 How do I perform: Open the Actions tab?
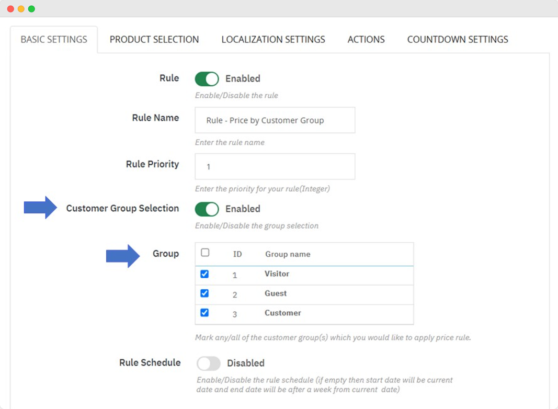click(366, 40)
